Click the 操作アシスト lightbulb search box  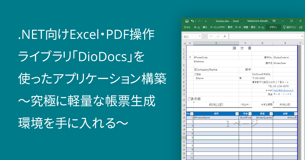point(289,27)
